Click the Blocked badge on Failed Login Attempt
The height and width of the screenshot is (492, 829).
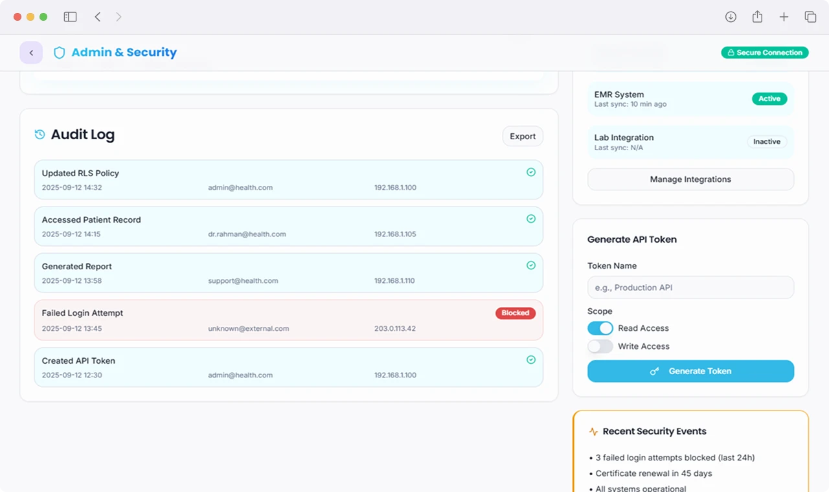(x=516, y=313)
